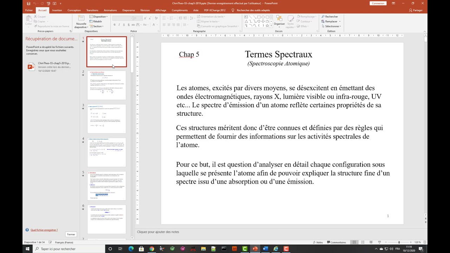Viewport: 450px width, 253px height.
Task: Open Disposition dropdown
Action: [x=98, y=17]
